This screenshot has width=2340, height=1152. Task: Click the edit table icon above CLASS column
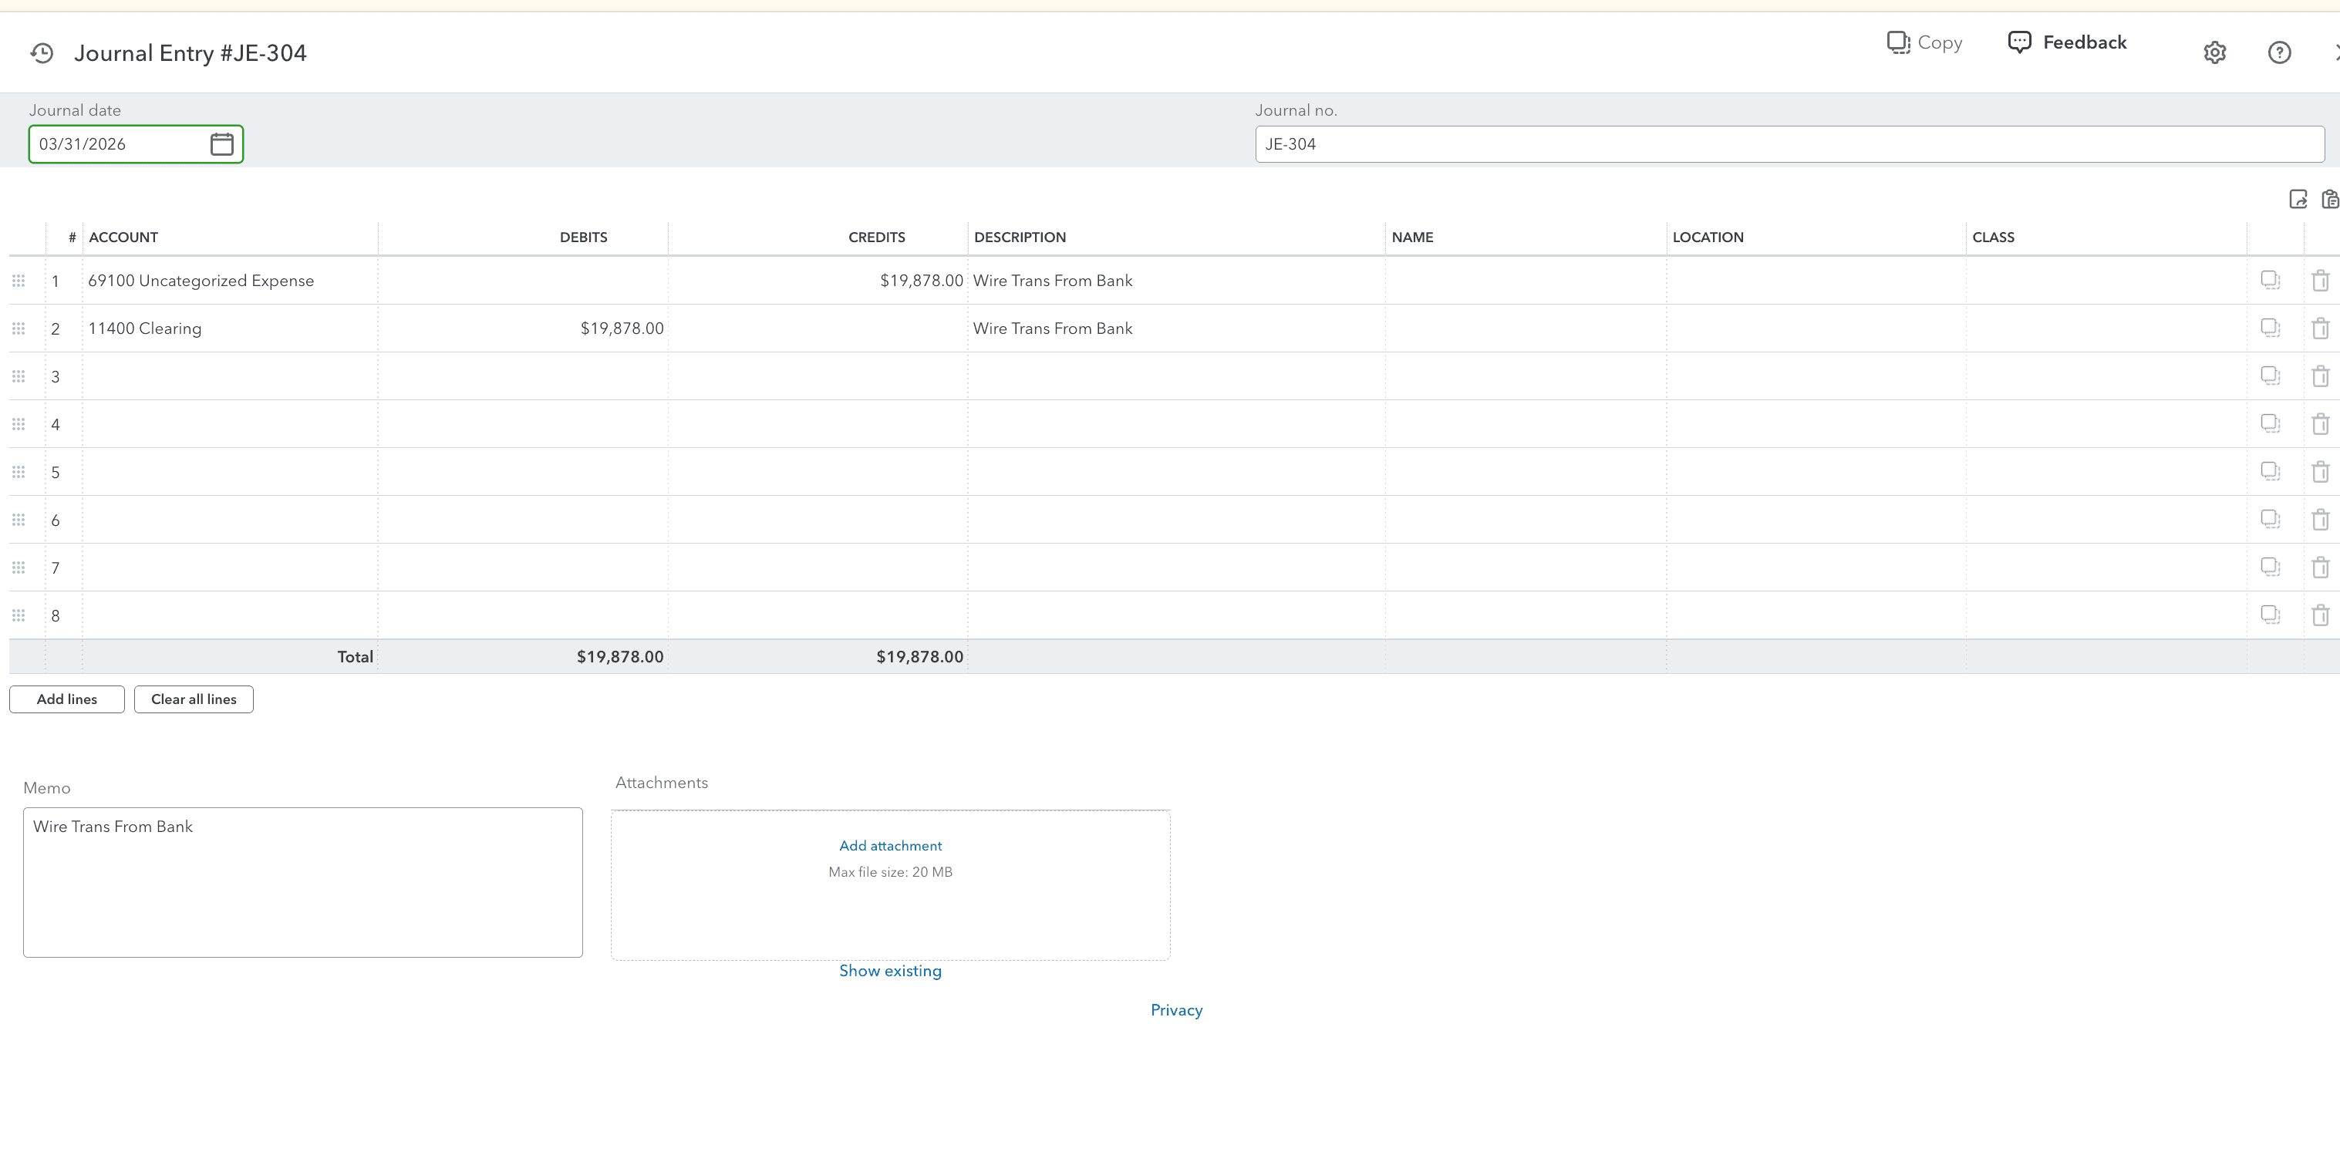(x=2298, y=199)
